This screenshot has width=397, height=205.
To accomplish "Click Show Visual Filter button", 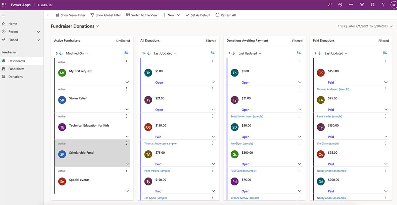I will pyautogui.click(x=70, y=15).
